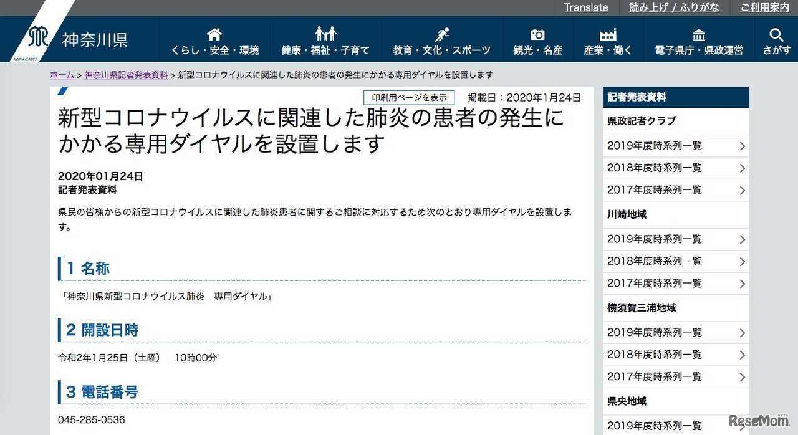
Task: Click the 045-285-0536 phone number text
Action: point(91,420)
